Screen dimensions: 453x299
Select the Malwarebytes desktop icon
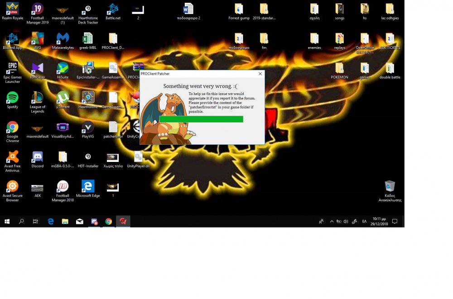pyautogui.click(x=63, y=38)
